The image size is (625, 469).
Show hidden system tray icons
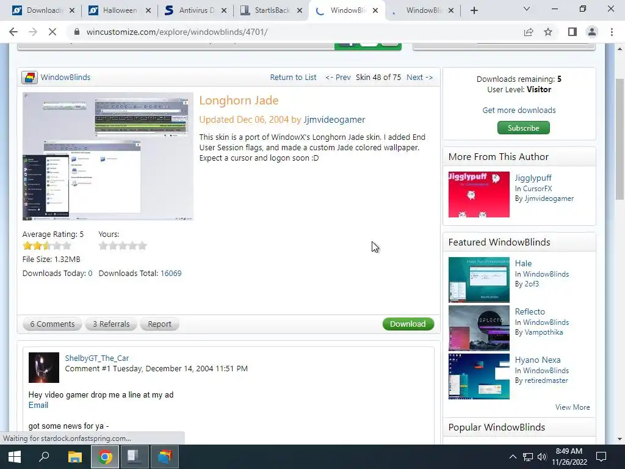click(x=513, y=457)
